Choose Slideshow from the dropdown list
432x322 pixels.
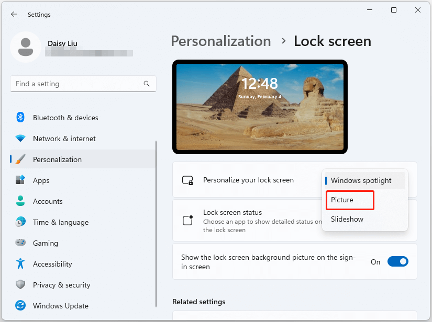click(x=347, y=219)
